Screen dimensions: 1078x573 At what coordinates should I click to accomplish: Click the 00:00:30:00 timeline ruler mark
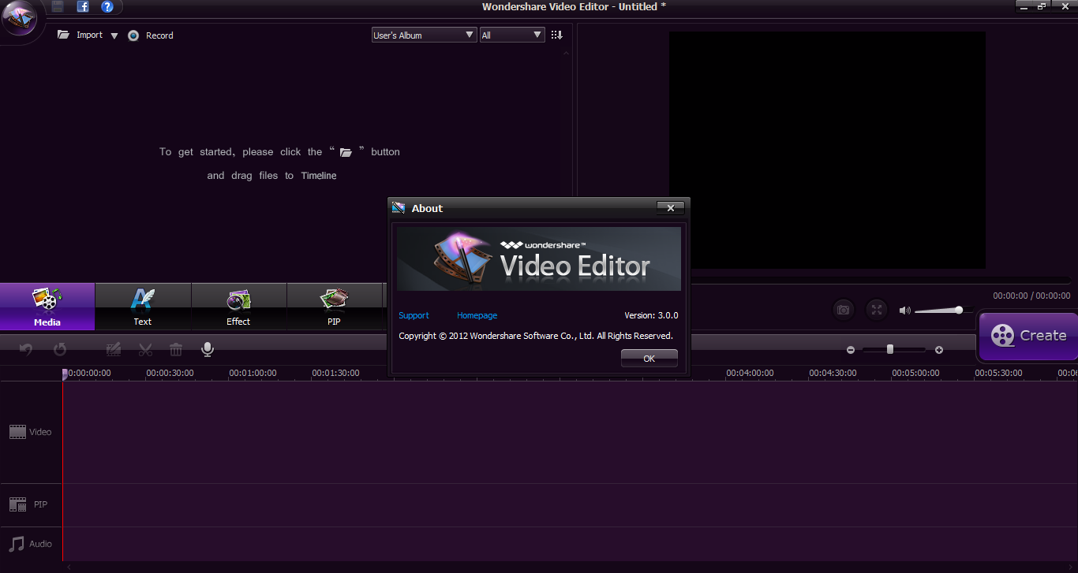click(x=170, y=373)
